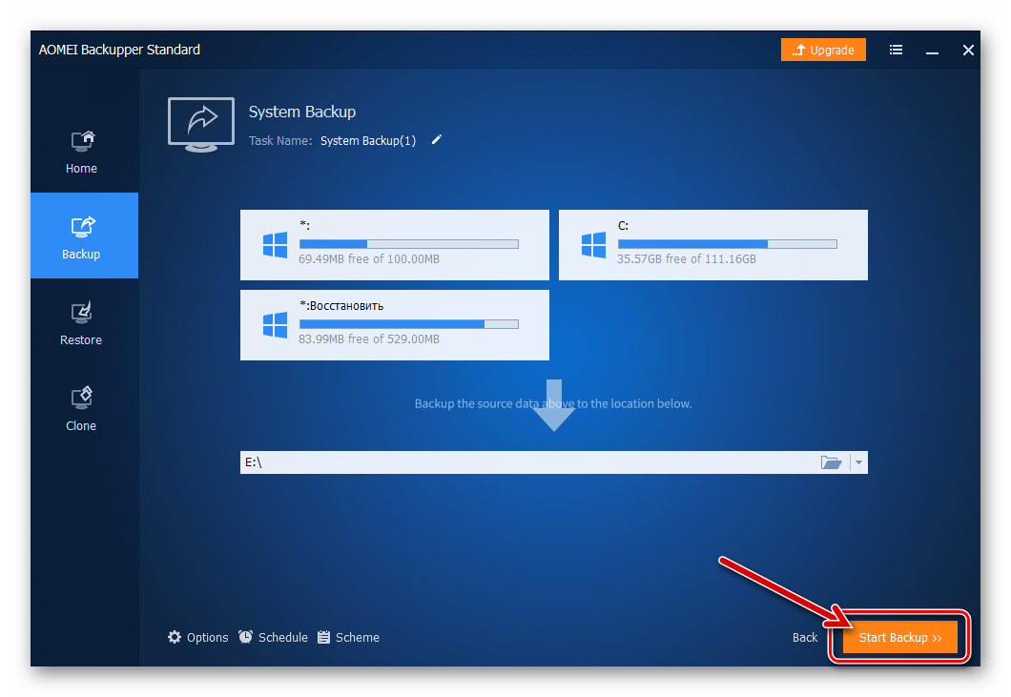Viewport: 1011px width, 697px height.
Task: Go to the Restore sidebar tab
Action: pyautogui.click(x=81, y=322)
